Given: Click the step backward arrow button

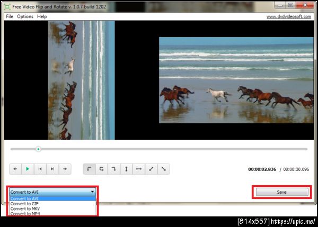Looking at the screenshot, I should [15, 169].
